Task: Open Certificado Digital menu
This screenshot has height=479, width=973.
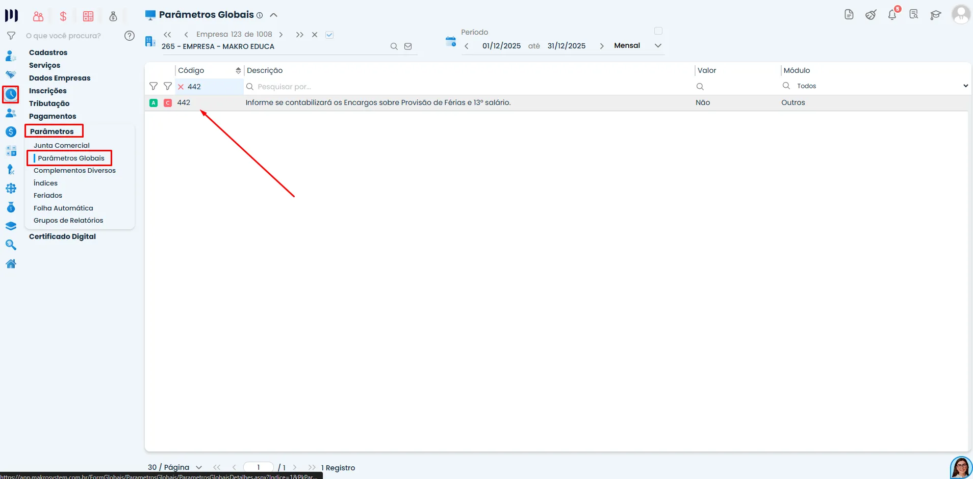Action: pos(62,236)
